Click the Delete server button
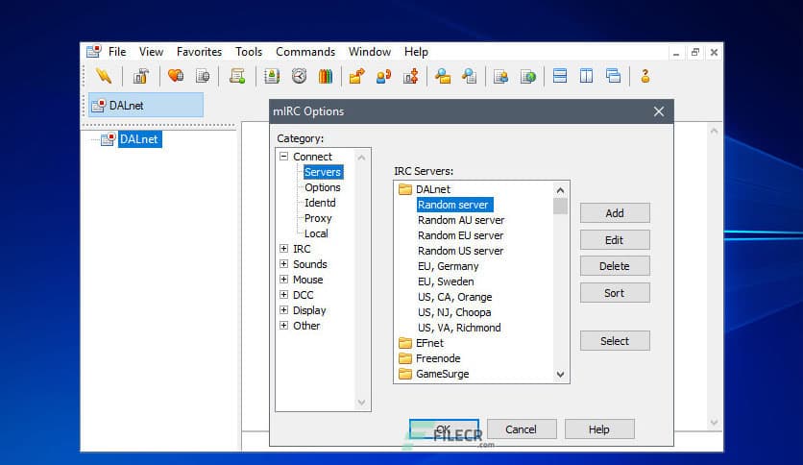 point(615,266)
